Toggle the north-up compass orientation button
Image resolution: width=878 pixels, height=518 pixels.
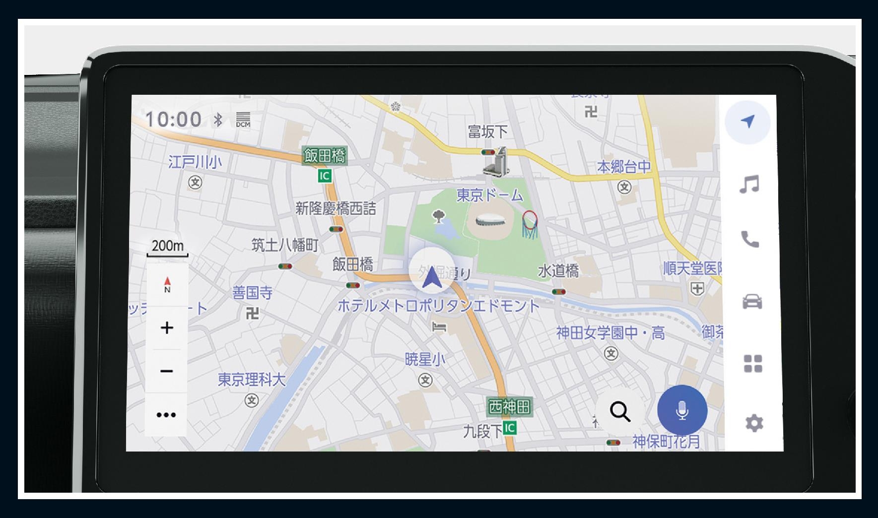[167, 284]
